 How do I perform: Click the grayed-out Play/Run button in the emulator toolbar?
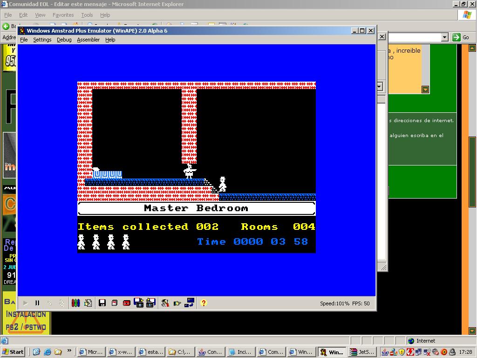tap(26, 303)
